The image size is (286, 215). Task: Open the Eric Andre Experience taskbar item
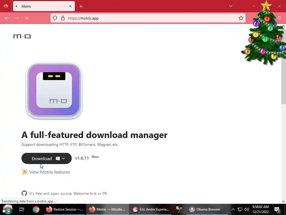coord(151,209)
